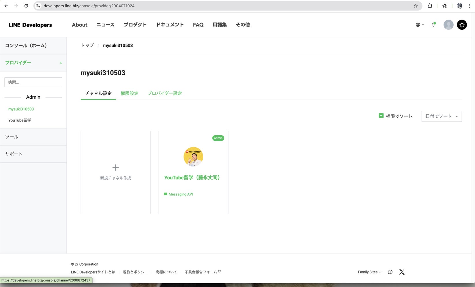Viewport: 475px width, 287px height.
Task: Click the LINE Developers logo
Action: click(30, 25)
